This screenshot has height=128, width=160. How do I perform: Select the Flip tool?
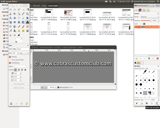click(23, 22)
